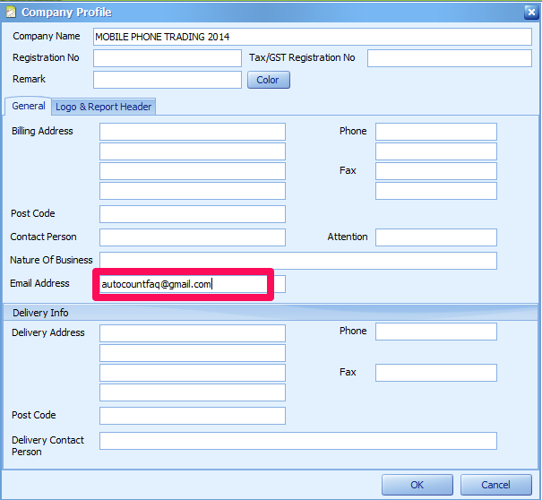This screenshot has height=500, width=542.
Task: Open the Logo & Report Header tab
Action: [103, 107]
